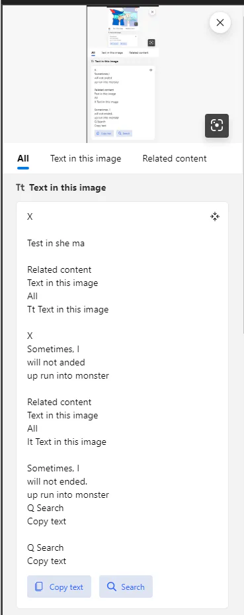Close the visual search panel
Image resolution: width=244 pixels, height=615 pixels.
point(220,23)
